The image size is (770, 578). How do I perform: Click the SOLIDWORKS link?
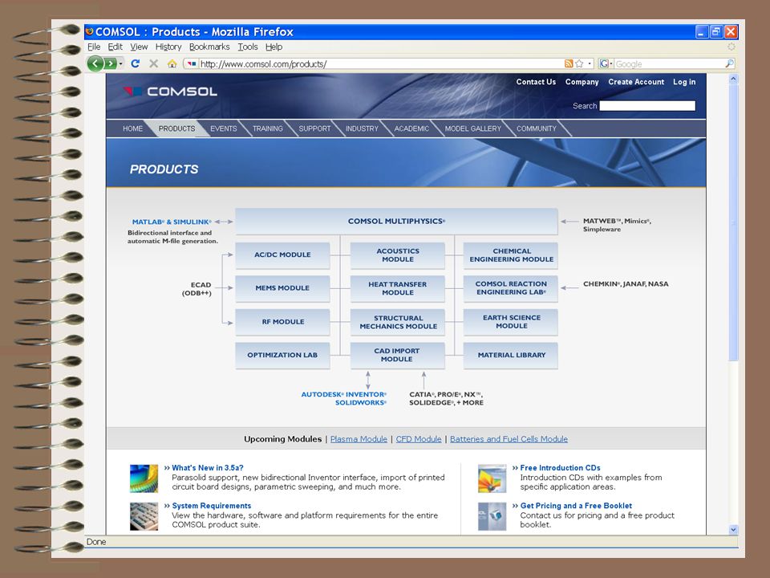[x=361, y=402]
